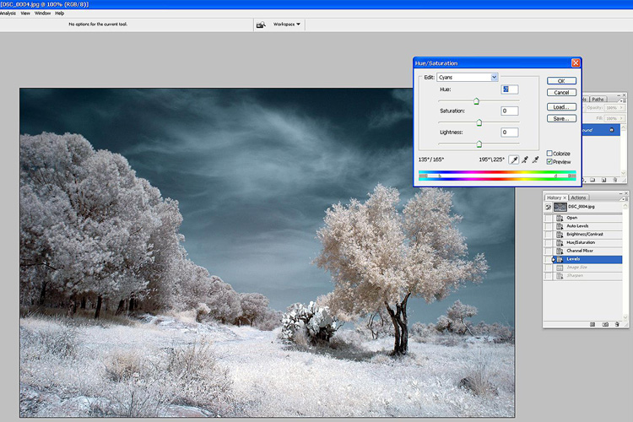This screenshot has height=422, width=633.
Task: Click the Lightness value input field
Action: pos(509,132)
